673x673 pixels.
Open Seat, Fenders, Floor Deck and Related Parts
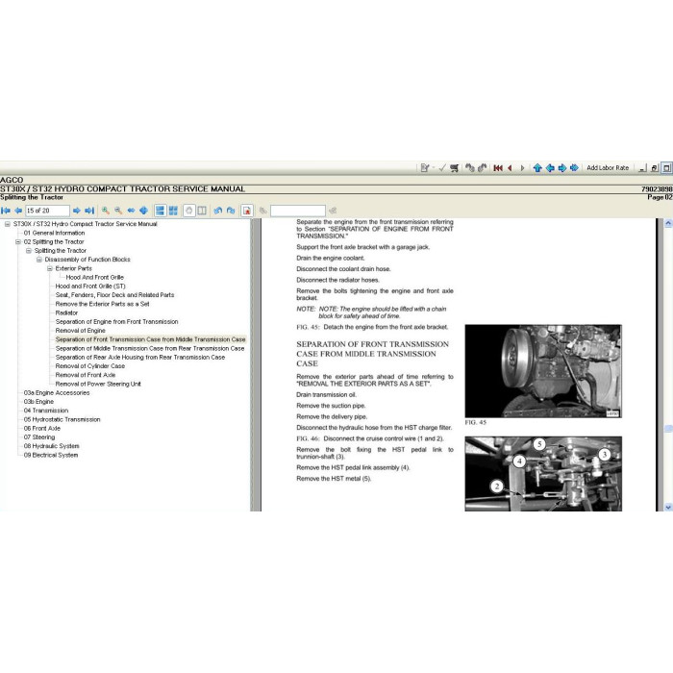[114, 295]
